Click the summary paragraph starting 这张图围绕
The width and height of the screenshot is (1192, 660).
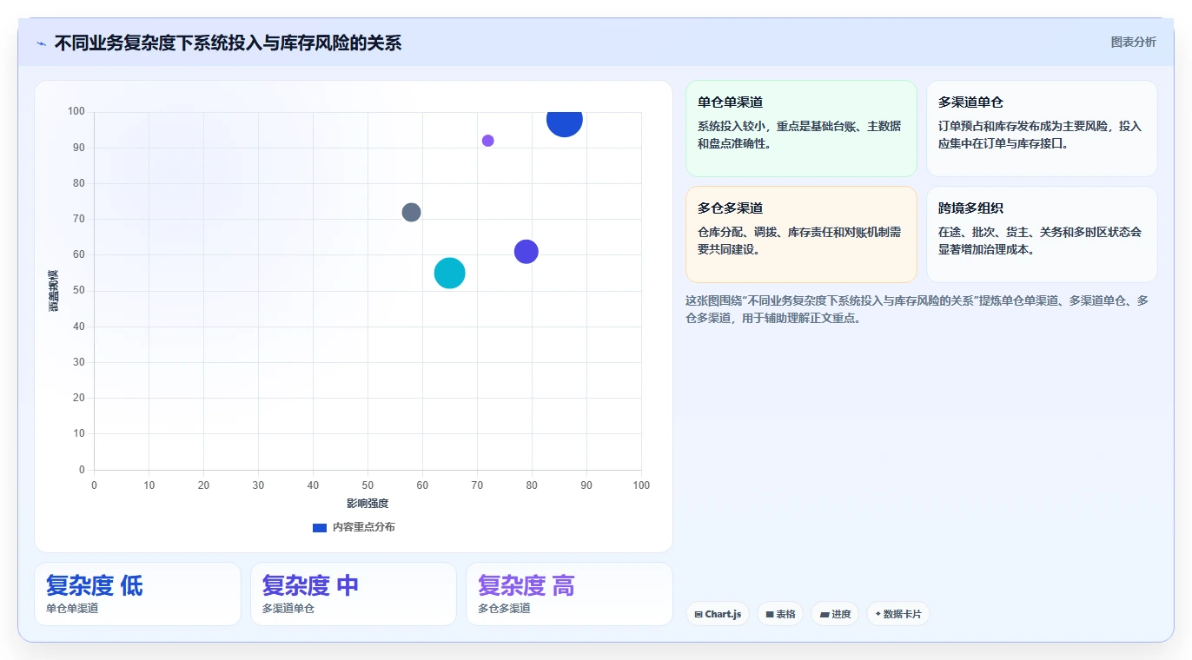pos(917,309)
